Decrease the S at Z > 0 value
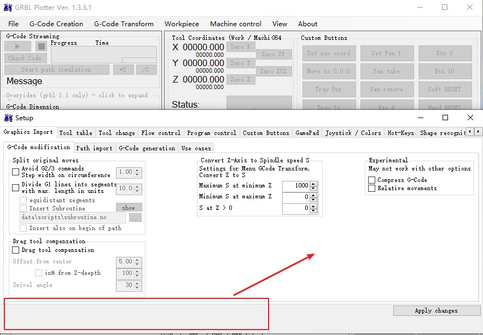 pyautogui.click(x=313, y=210)
